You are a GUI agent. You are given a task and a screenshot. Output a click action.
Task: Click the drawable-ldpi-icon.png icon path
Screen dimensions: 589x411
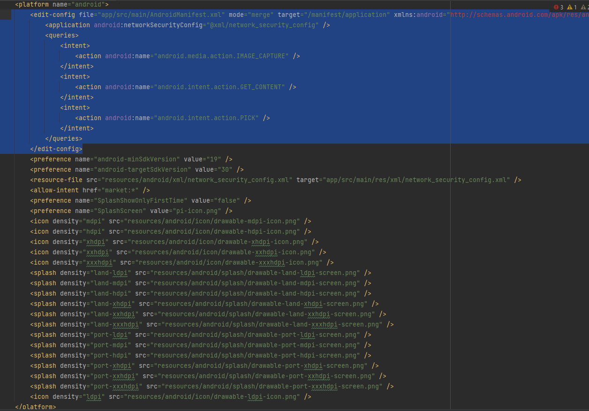pyautogui.click(x=211, y=396)
